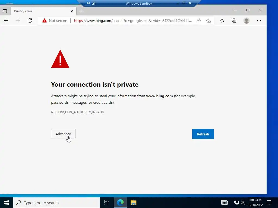Reload the page with the toolbar refresh icon

click(30, 21)
